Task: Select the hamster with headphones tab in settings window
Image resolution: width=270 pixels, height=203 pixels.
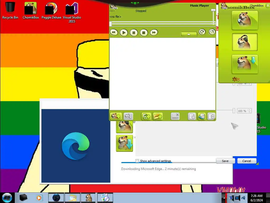Action: pos(124,127)
